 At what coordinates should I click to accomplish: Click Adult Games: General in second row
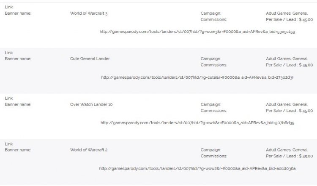tap(287, 59)
